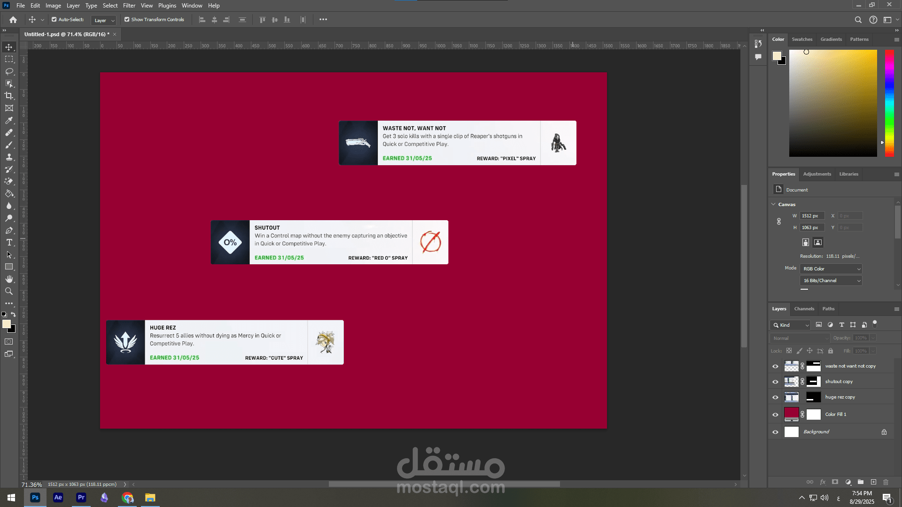Open the Filter menu

point(129,6)
